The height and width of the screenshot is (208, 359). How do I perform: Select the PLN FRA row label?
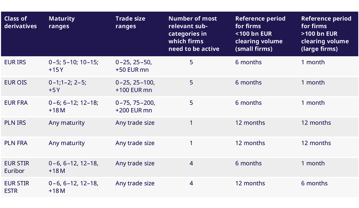click(x=16, y=143)
